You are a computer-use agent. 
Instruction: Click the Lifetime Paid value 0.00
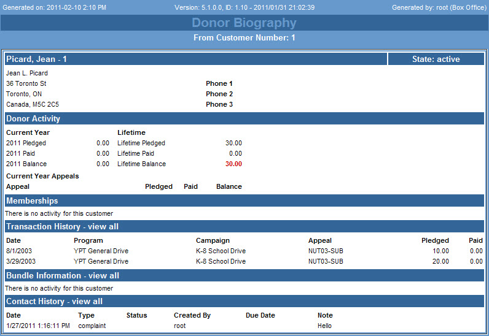[235, 153]
